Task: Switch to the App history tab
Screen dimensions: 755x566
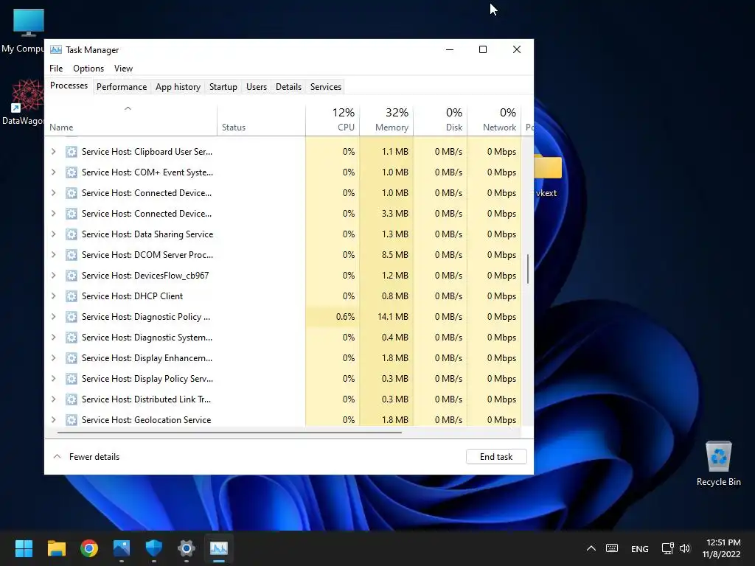Action: [178, 87]
